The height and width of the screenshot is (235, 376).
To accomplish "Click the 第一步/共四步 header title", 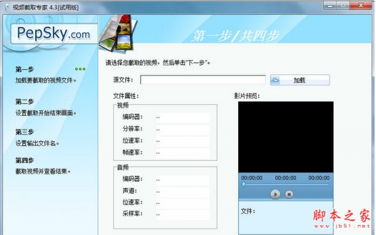I will point(236,36).
